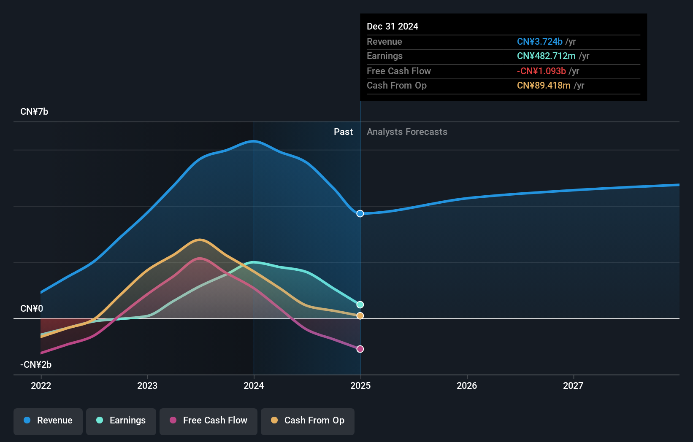
Task: Click the -CN¥1.093b free cash flow value
Action: [541, 71]
